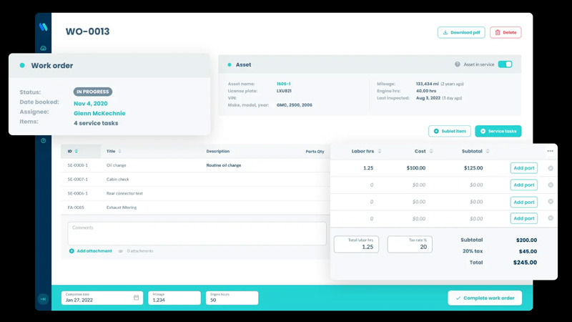Sort by the Labor hrs column
This screenshot has height=322, width=572.
[379, 151]
